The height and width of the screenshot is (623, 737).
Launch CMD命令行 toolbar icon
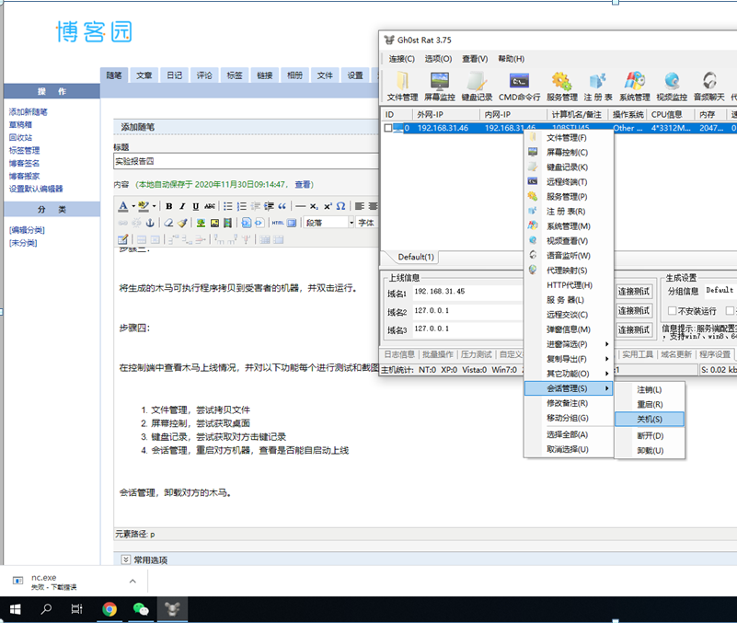click(519, 87)
